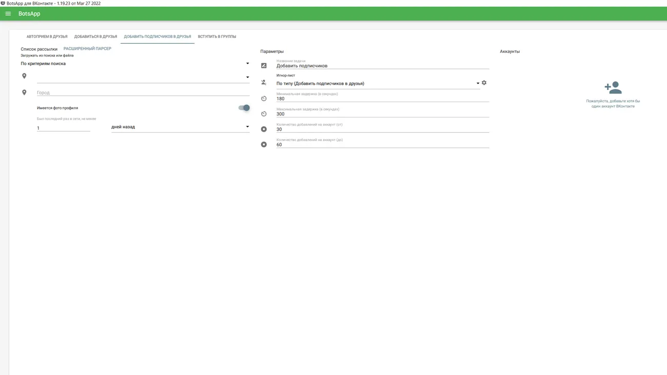Click the Город input field

tap(143, 93)
